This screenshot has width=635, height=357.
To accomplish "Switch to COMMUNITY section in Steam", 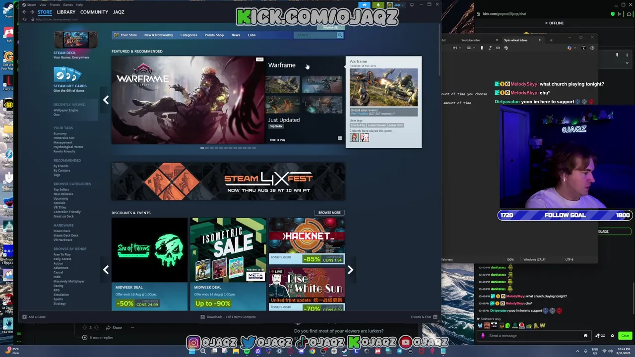I will click(x=94, y=12).
